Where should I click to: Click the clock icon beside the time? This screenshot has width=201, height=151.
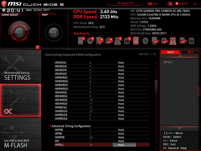click(4, 10)
